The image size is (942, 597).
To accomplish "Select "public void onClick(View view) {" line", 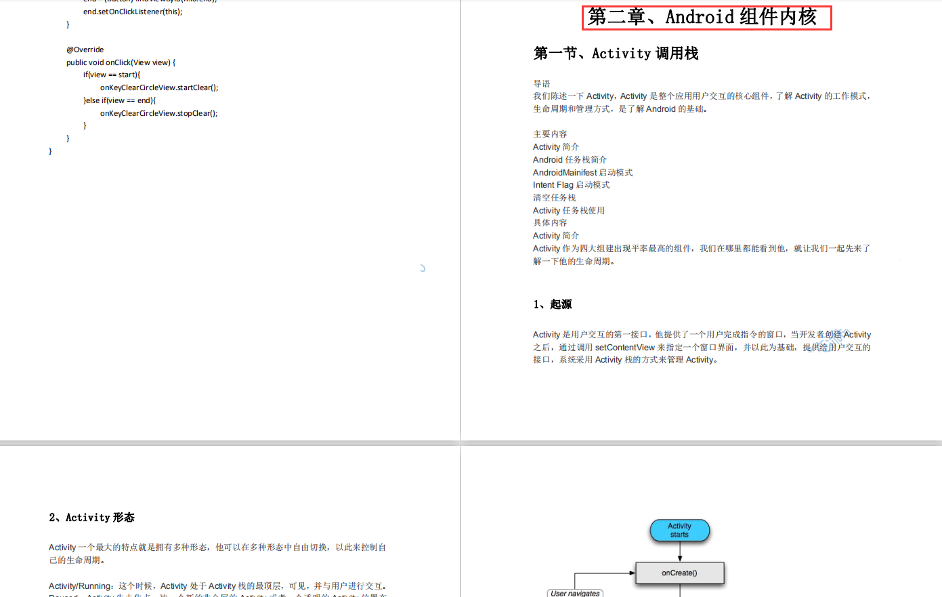I will click(121, 62).
